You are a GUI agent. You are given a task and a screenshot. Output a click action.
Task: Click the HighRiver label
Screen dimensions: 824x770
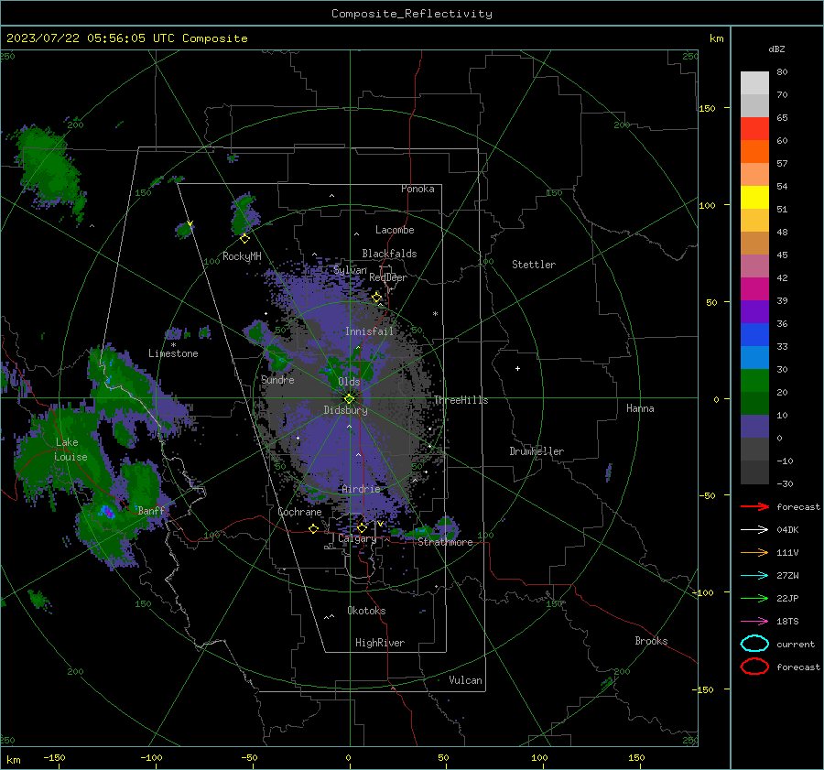point(380,643)
